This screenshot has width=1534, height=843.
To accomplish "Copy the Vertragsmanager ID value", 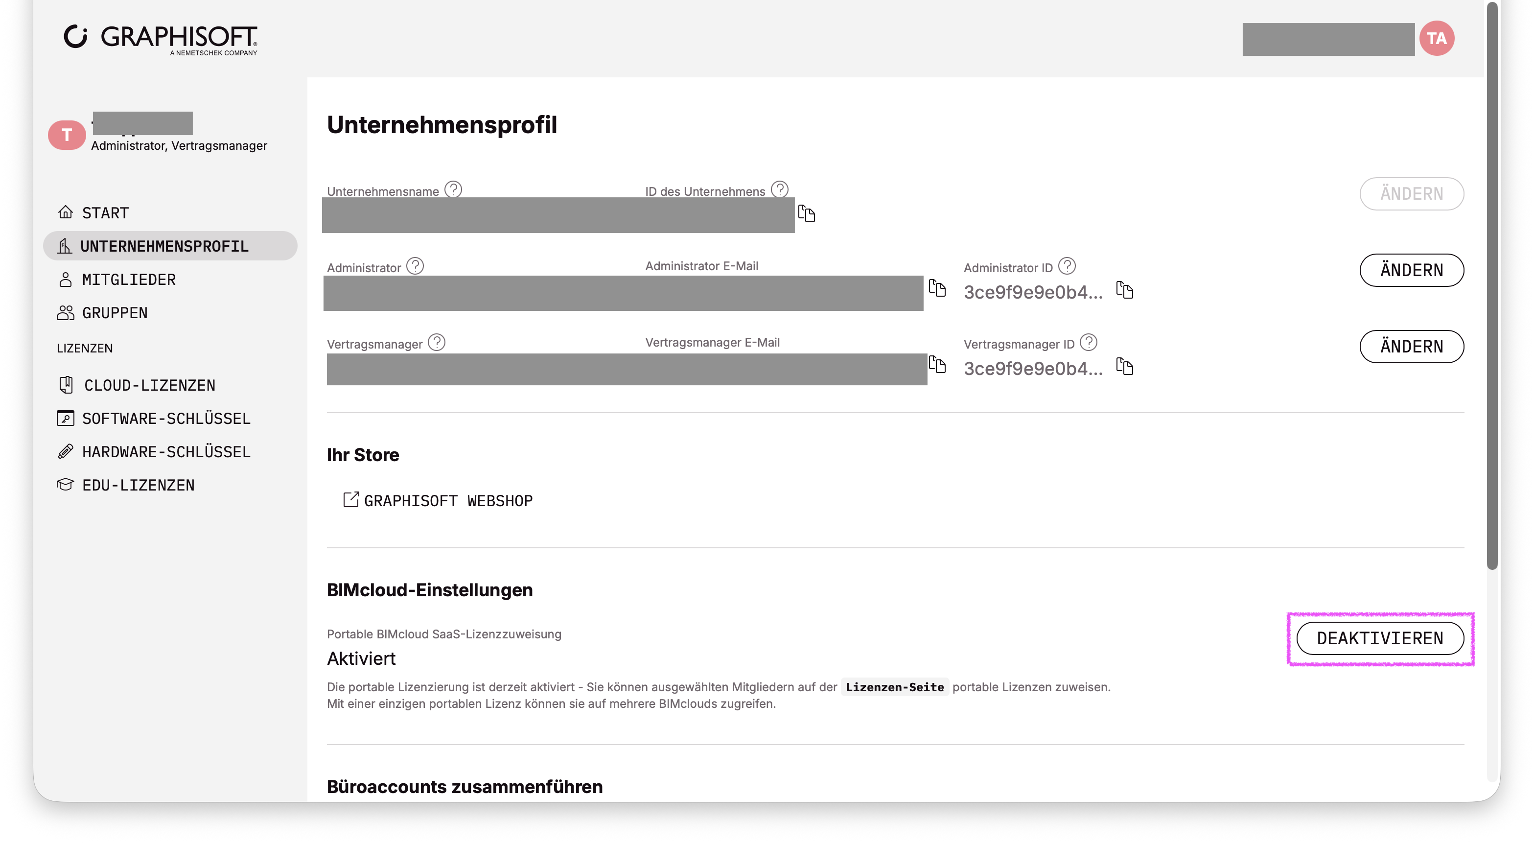I will click(x=1125, y=366).
